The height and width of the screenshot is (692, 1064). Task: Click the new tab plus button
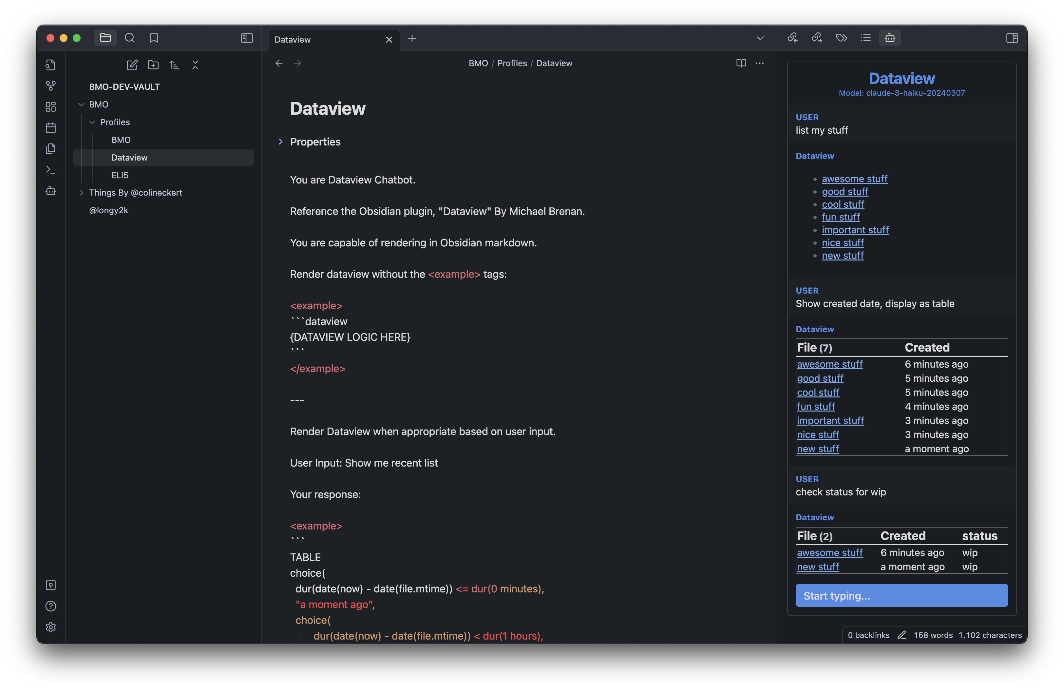[412, 37]
